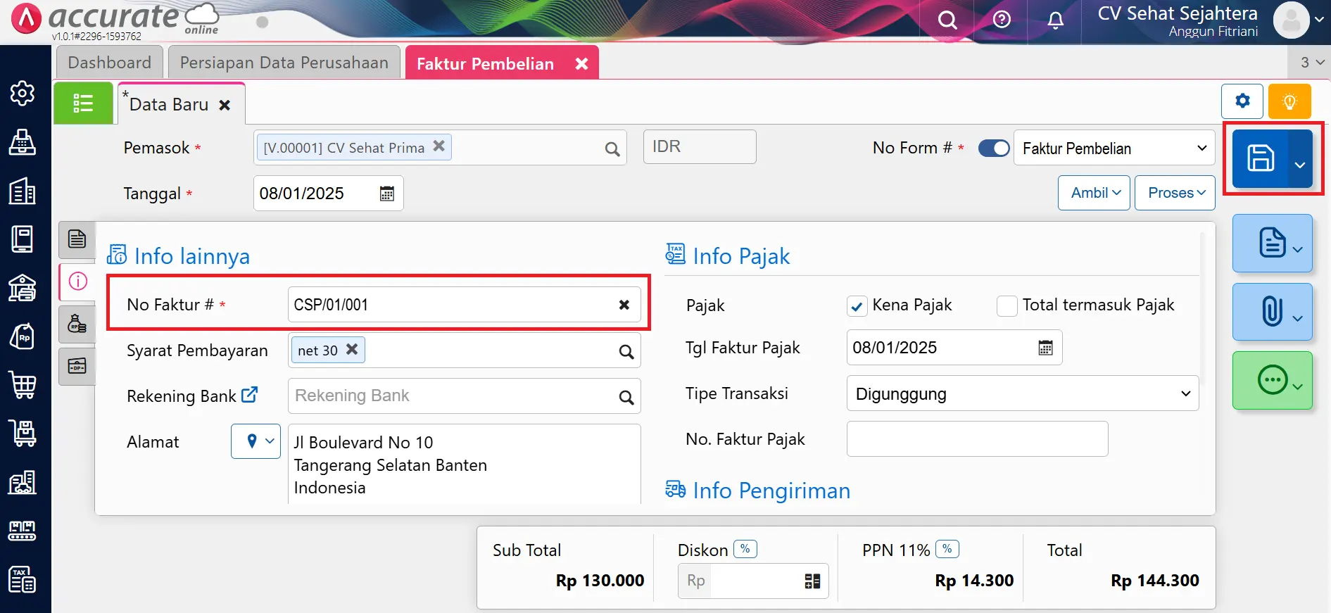Open the down payment DP side tab
Viewport: 1331px width, 613px height.
[77, 366]
